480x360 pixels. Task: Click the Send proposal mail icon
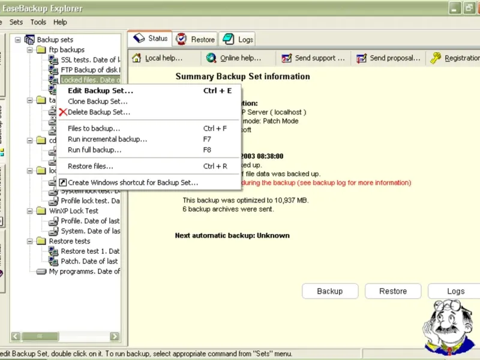point(362,58)
